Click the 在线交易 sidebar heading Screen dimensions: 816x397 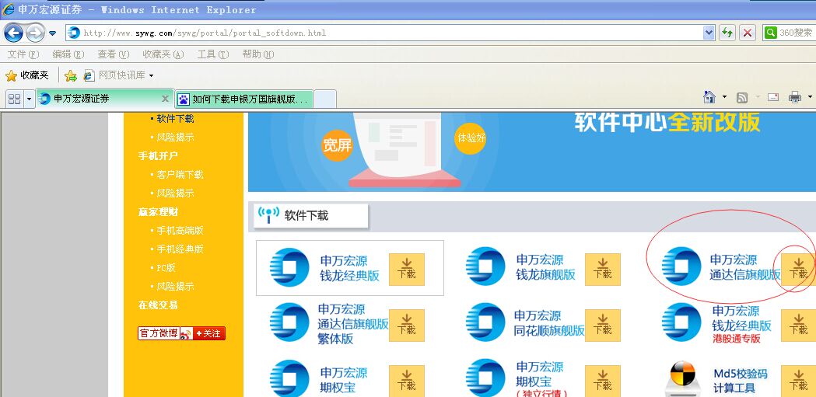click(x=158, y=305)
